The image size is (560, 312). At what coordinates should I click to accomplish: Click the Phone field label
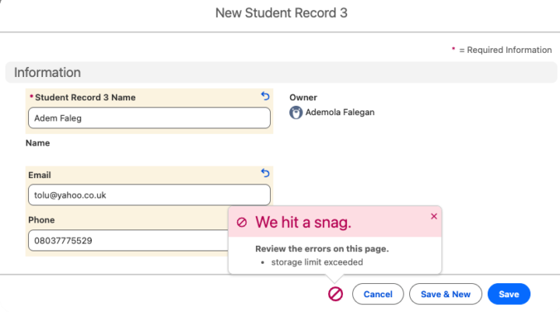[42, 220]
